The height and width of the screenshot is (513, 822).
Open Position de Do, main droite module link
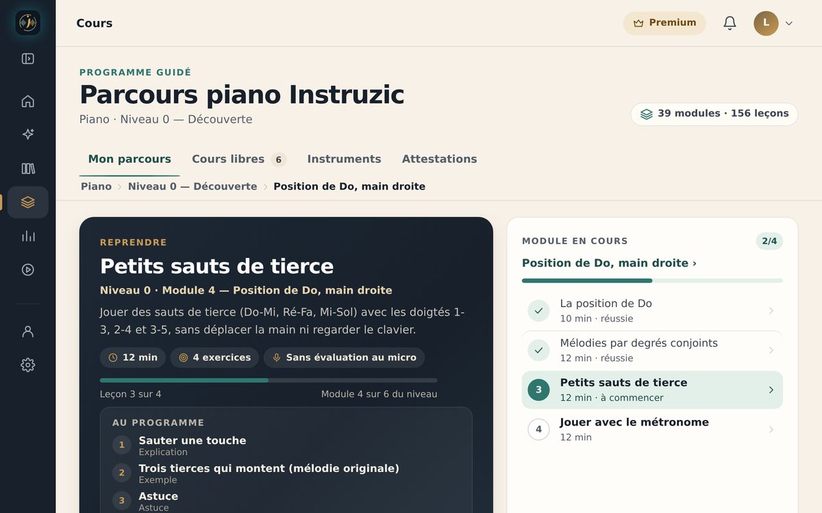(609, 263)
